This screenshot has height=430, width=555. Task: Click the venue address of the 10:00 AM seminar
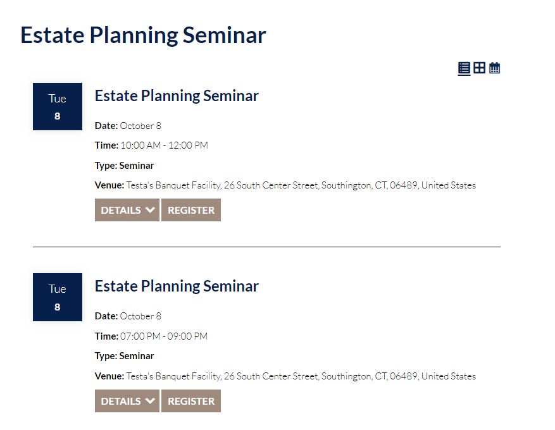pos(301,185)
